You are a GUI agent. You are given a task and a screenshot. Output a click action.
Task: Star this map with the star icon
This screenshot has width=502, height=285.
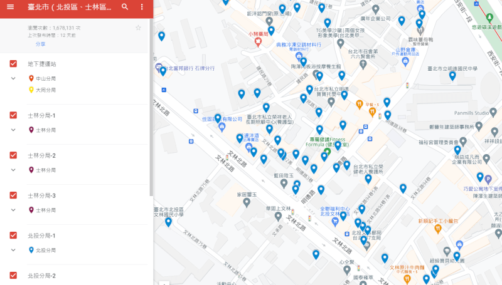pyautogui.click(x=138, y=28)
